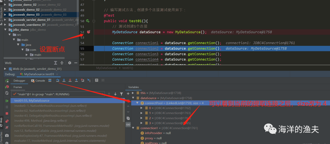This screenshot has width=330, height=144.
Task: Click the Trace Current Stream Chain icon
Action: [103, 80]
